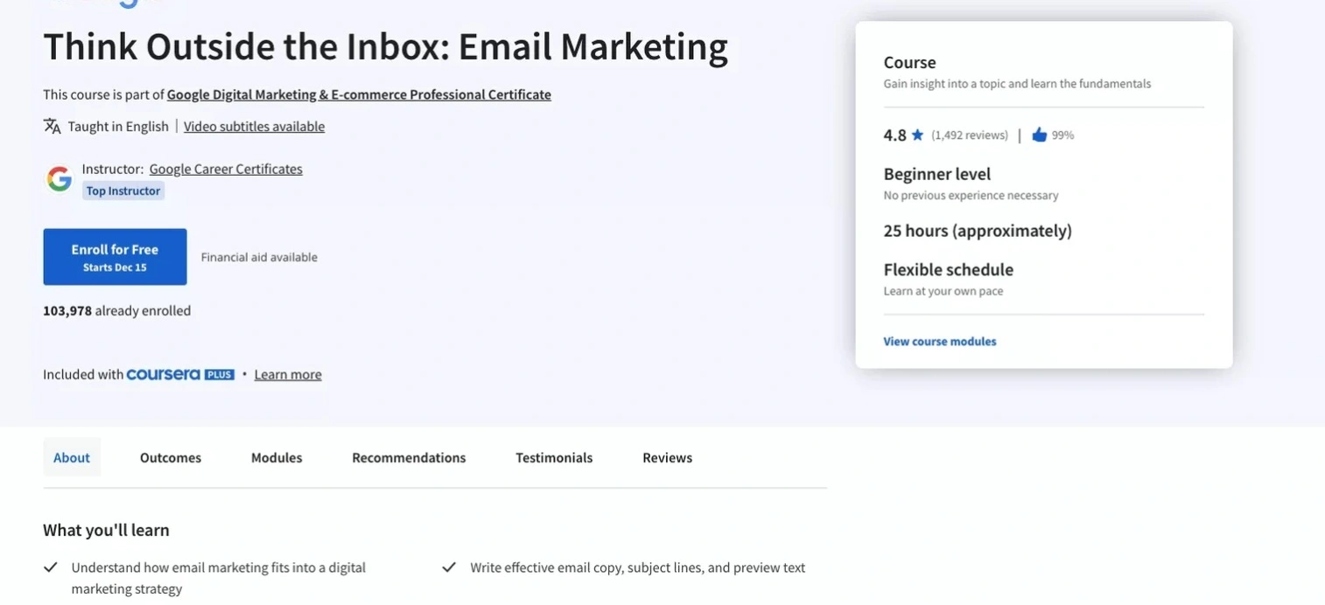1325x605 pixels.
Task: Click the Coursera Plus logo
Action: click(180, 374)
